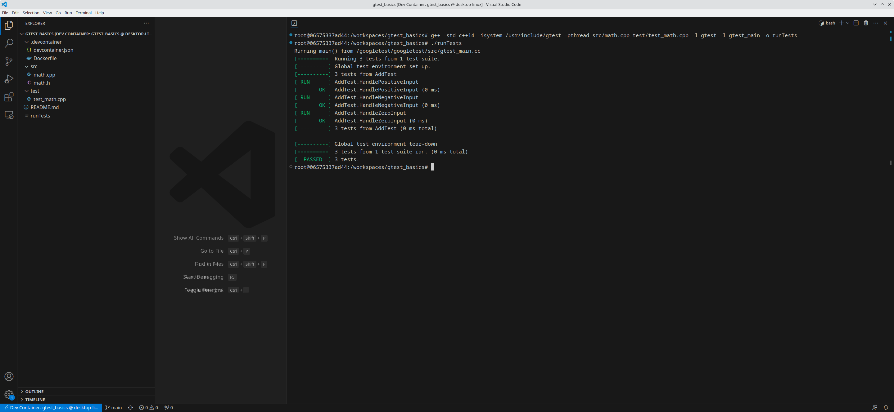Open the Manage gear icon
The width and height of the screenshot is (894, 412).
[9, 394]
